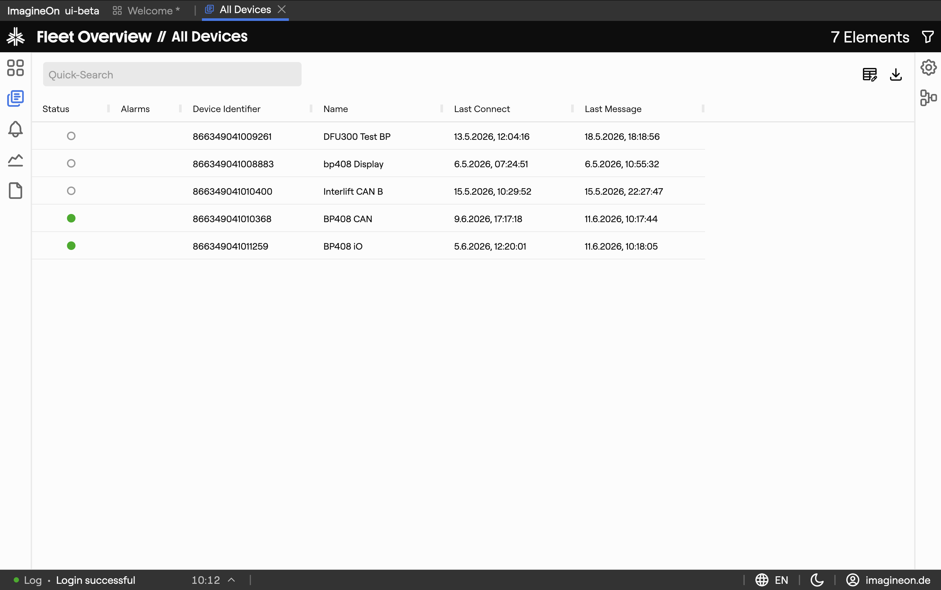Open the alarms bell icon in sidebar
Screen dimensions: 941x590
[x=16, y=129]
